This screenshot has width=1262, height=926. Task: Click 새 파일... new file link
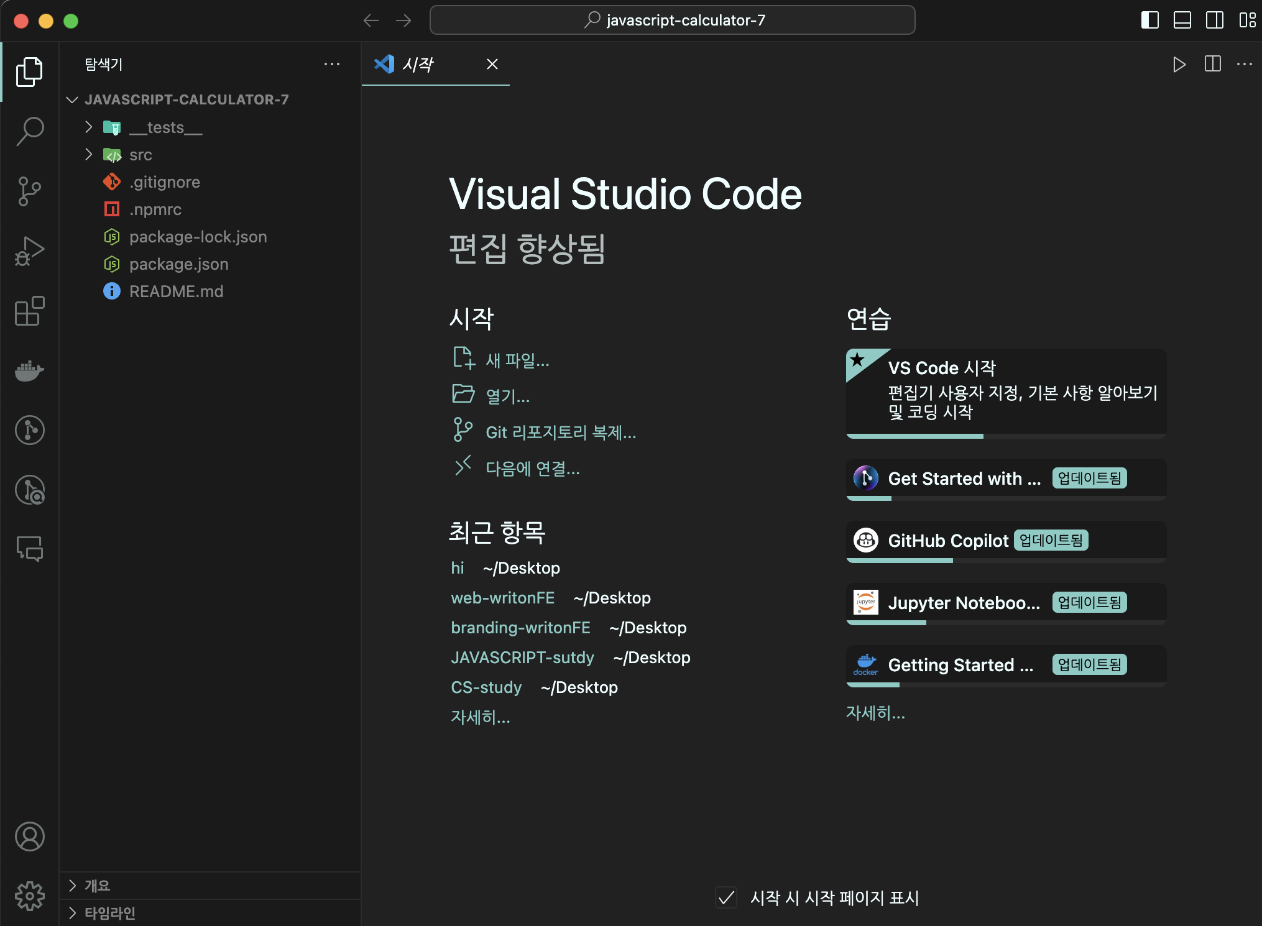(501, 359)
